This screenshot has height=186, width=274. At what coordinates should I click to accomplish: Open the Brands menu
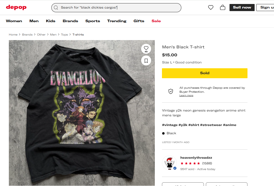tap(70, 21)
